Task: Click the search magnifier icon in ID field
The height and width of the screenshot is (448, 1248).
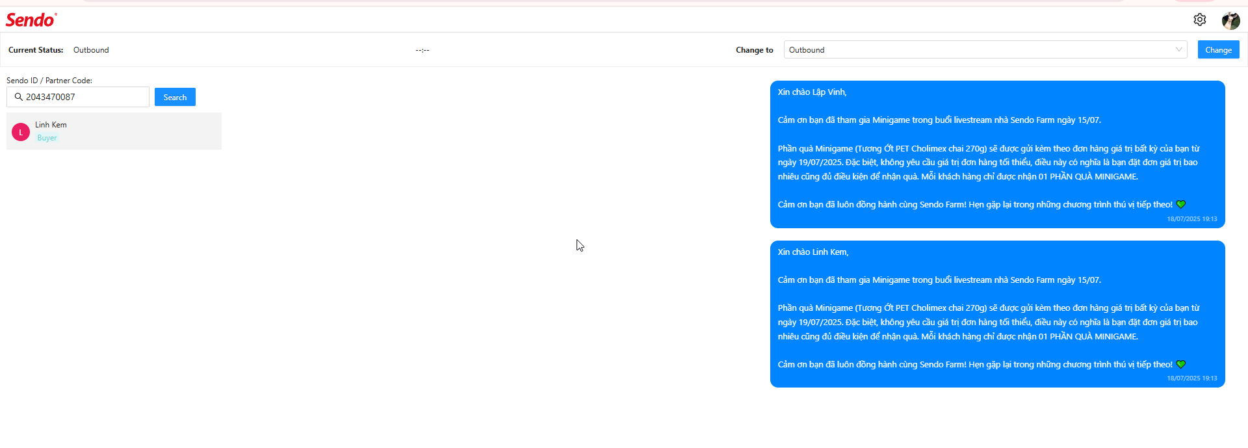Action: pos(18,97)
